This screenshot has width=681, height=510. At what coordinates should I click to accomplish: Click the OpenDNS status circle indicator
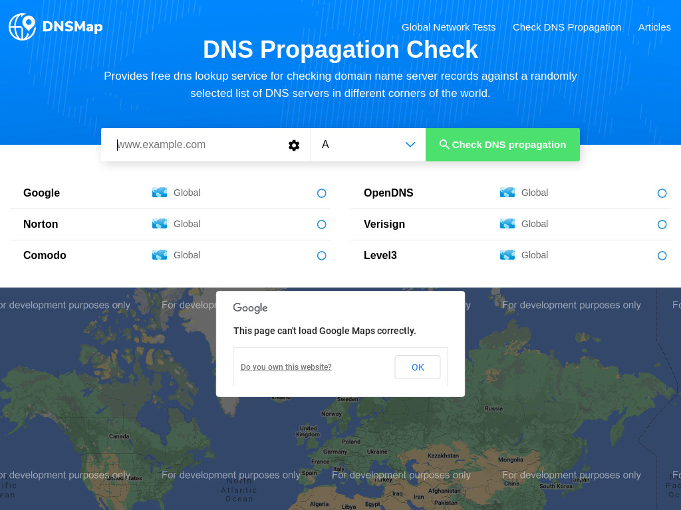pos(662,193)
